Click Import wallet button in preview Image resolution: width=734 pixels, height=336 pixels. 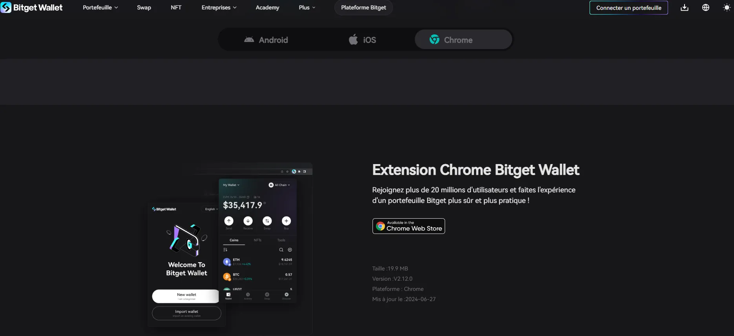186,313
